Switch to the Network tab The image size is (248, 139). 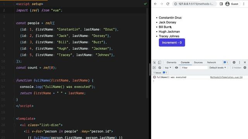coord(212,63)
